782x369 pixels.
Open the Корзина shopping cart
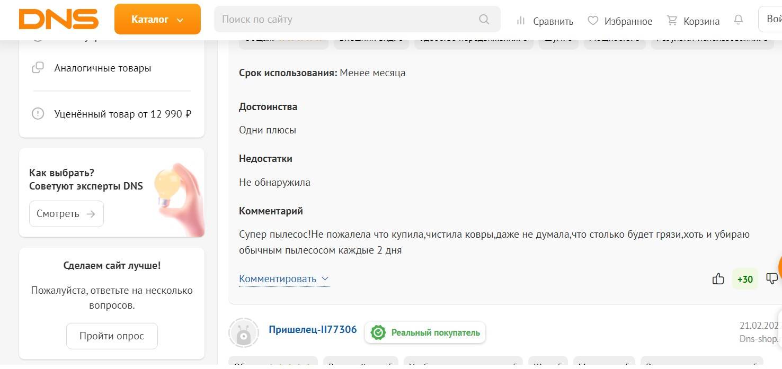(693, 21)
